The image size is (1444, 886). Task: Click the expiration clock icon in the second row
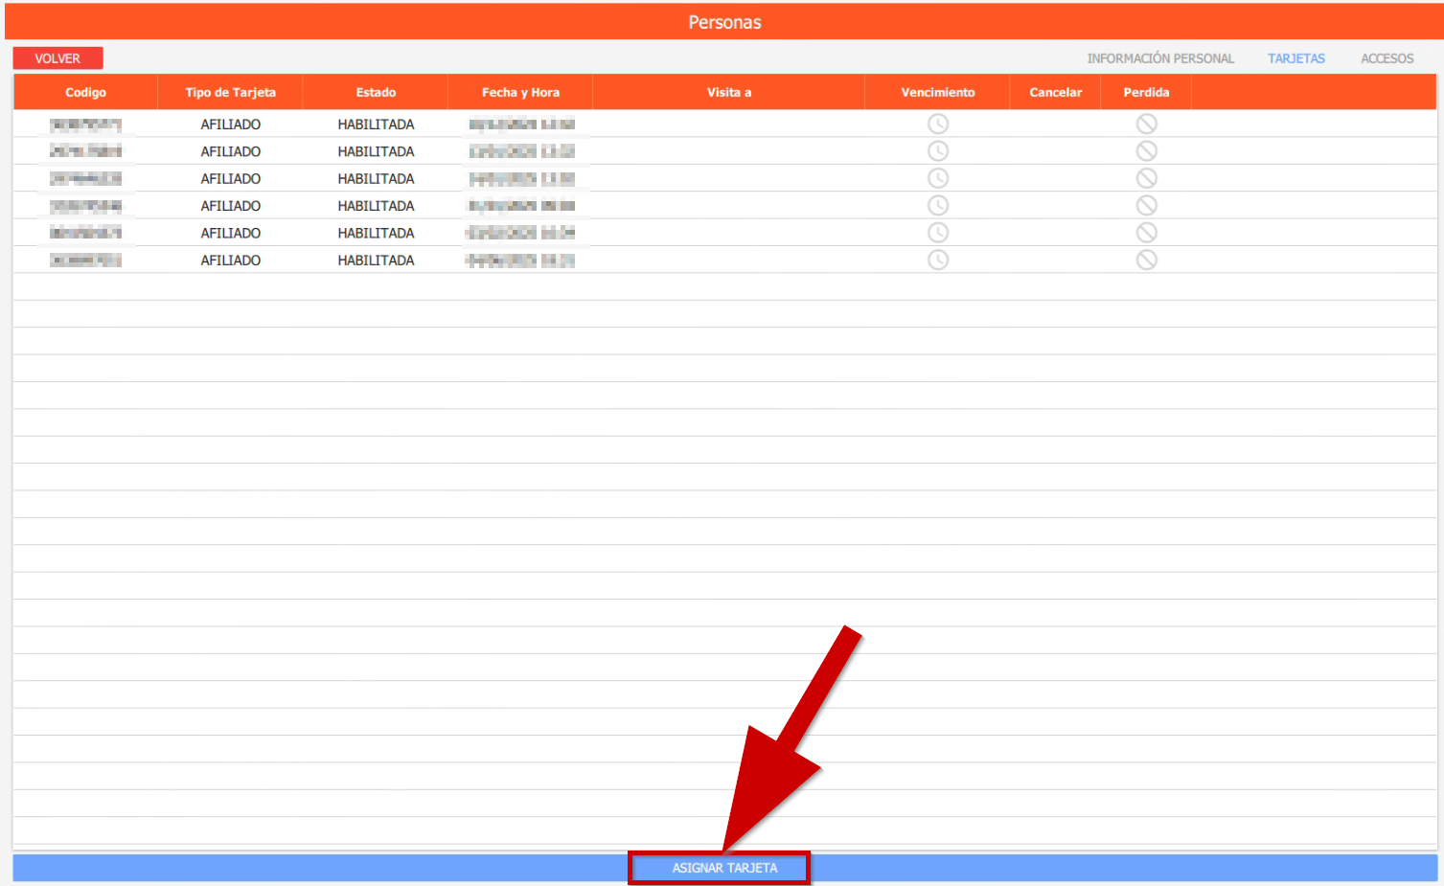point(937,151)
